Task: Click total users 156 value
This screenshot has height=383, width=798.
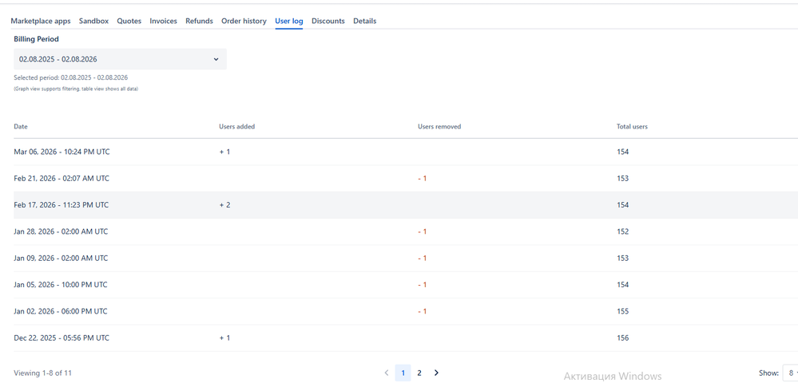Action: pos(622,338)
